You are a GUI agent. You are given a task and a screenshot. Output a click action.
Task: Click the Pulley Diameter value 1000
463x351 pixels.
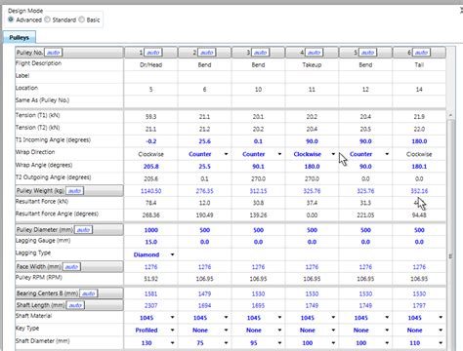pyautogui.click(x=151, y=230)
